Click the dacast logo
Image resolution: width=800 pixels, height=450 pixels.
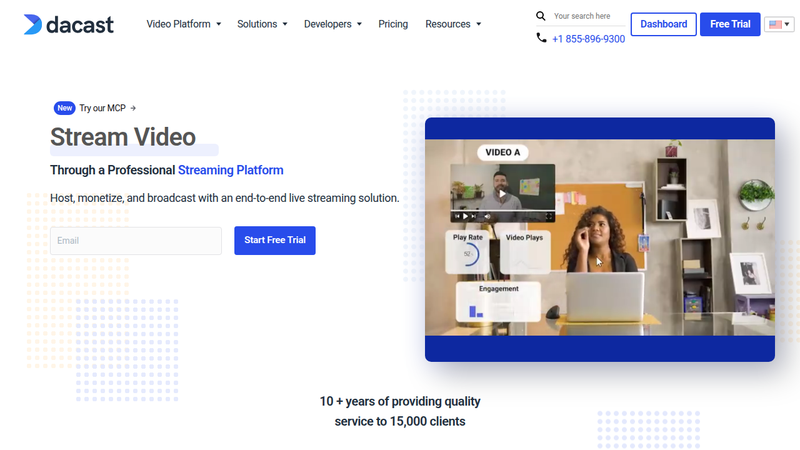(x=69, y=24)
